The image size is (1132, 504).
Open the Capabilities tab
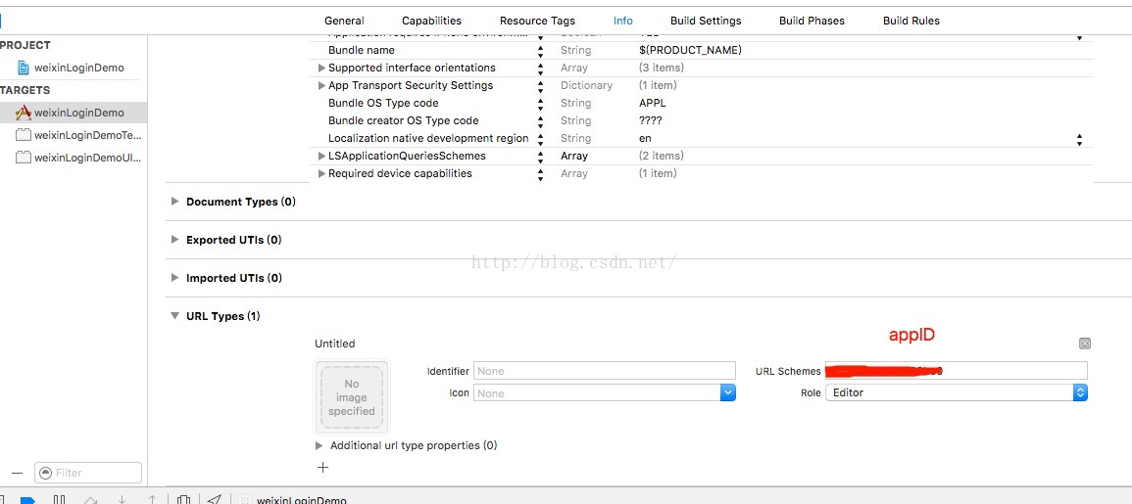[x=431, y=21]
